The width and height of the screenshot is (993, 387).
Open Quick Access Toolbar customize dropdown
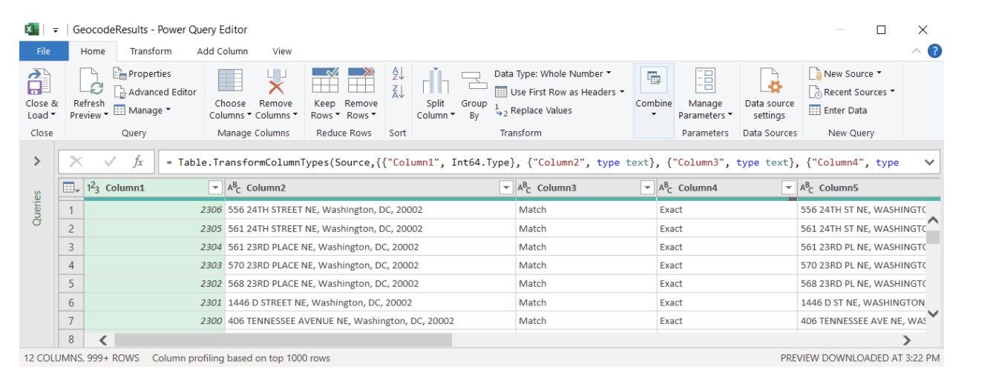(56, 30)
